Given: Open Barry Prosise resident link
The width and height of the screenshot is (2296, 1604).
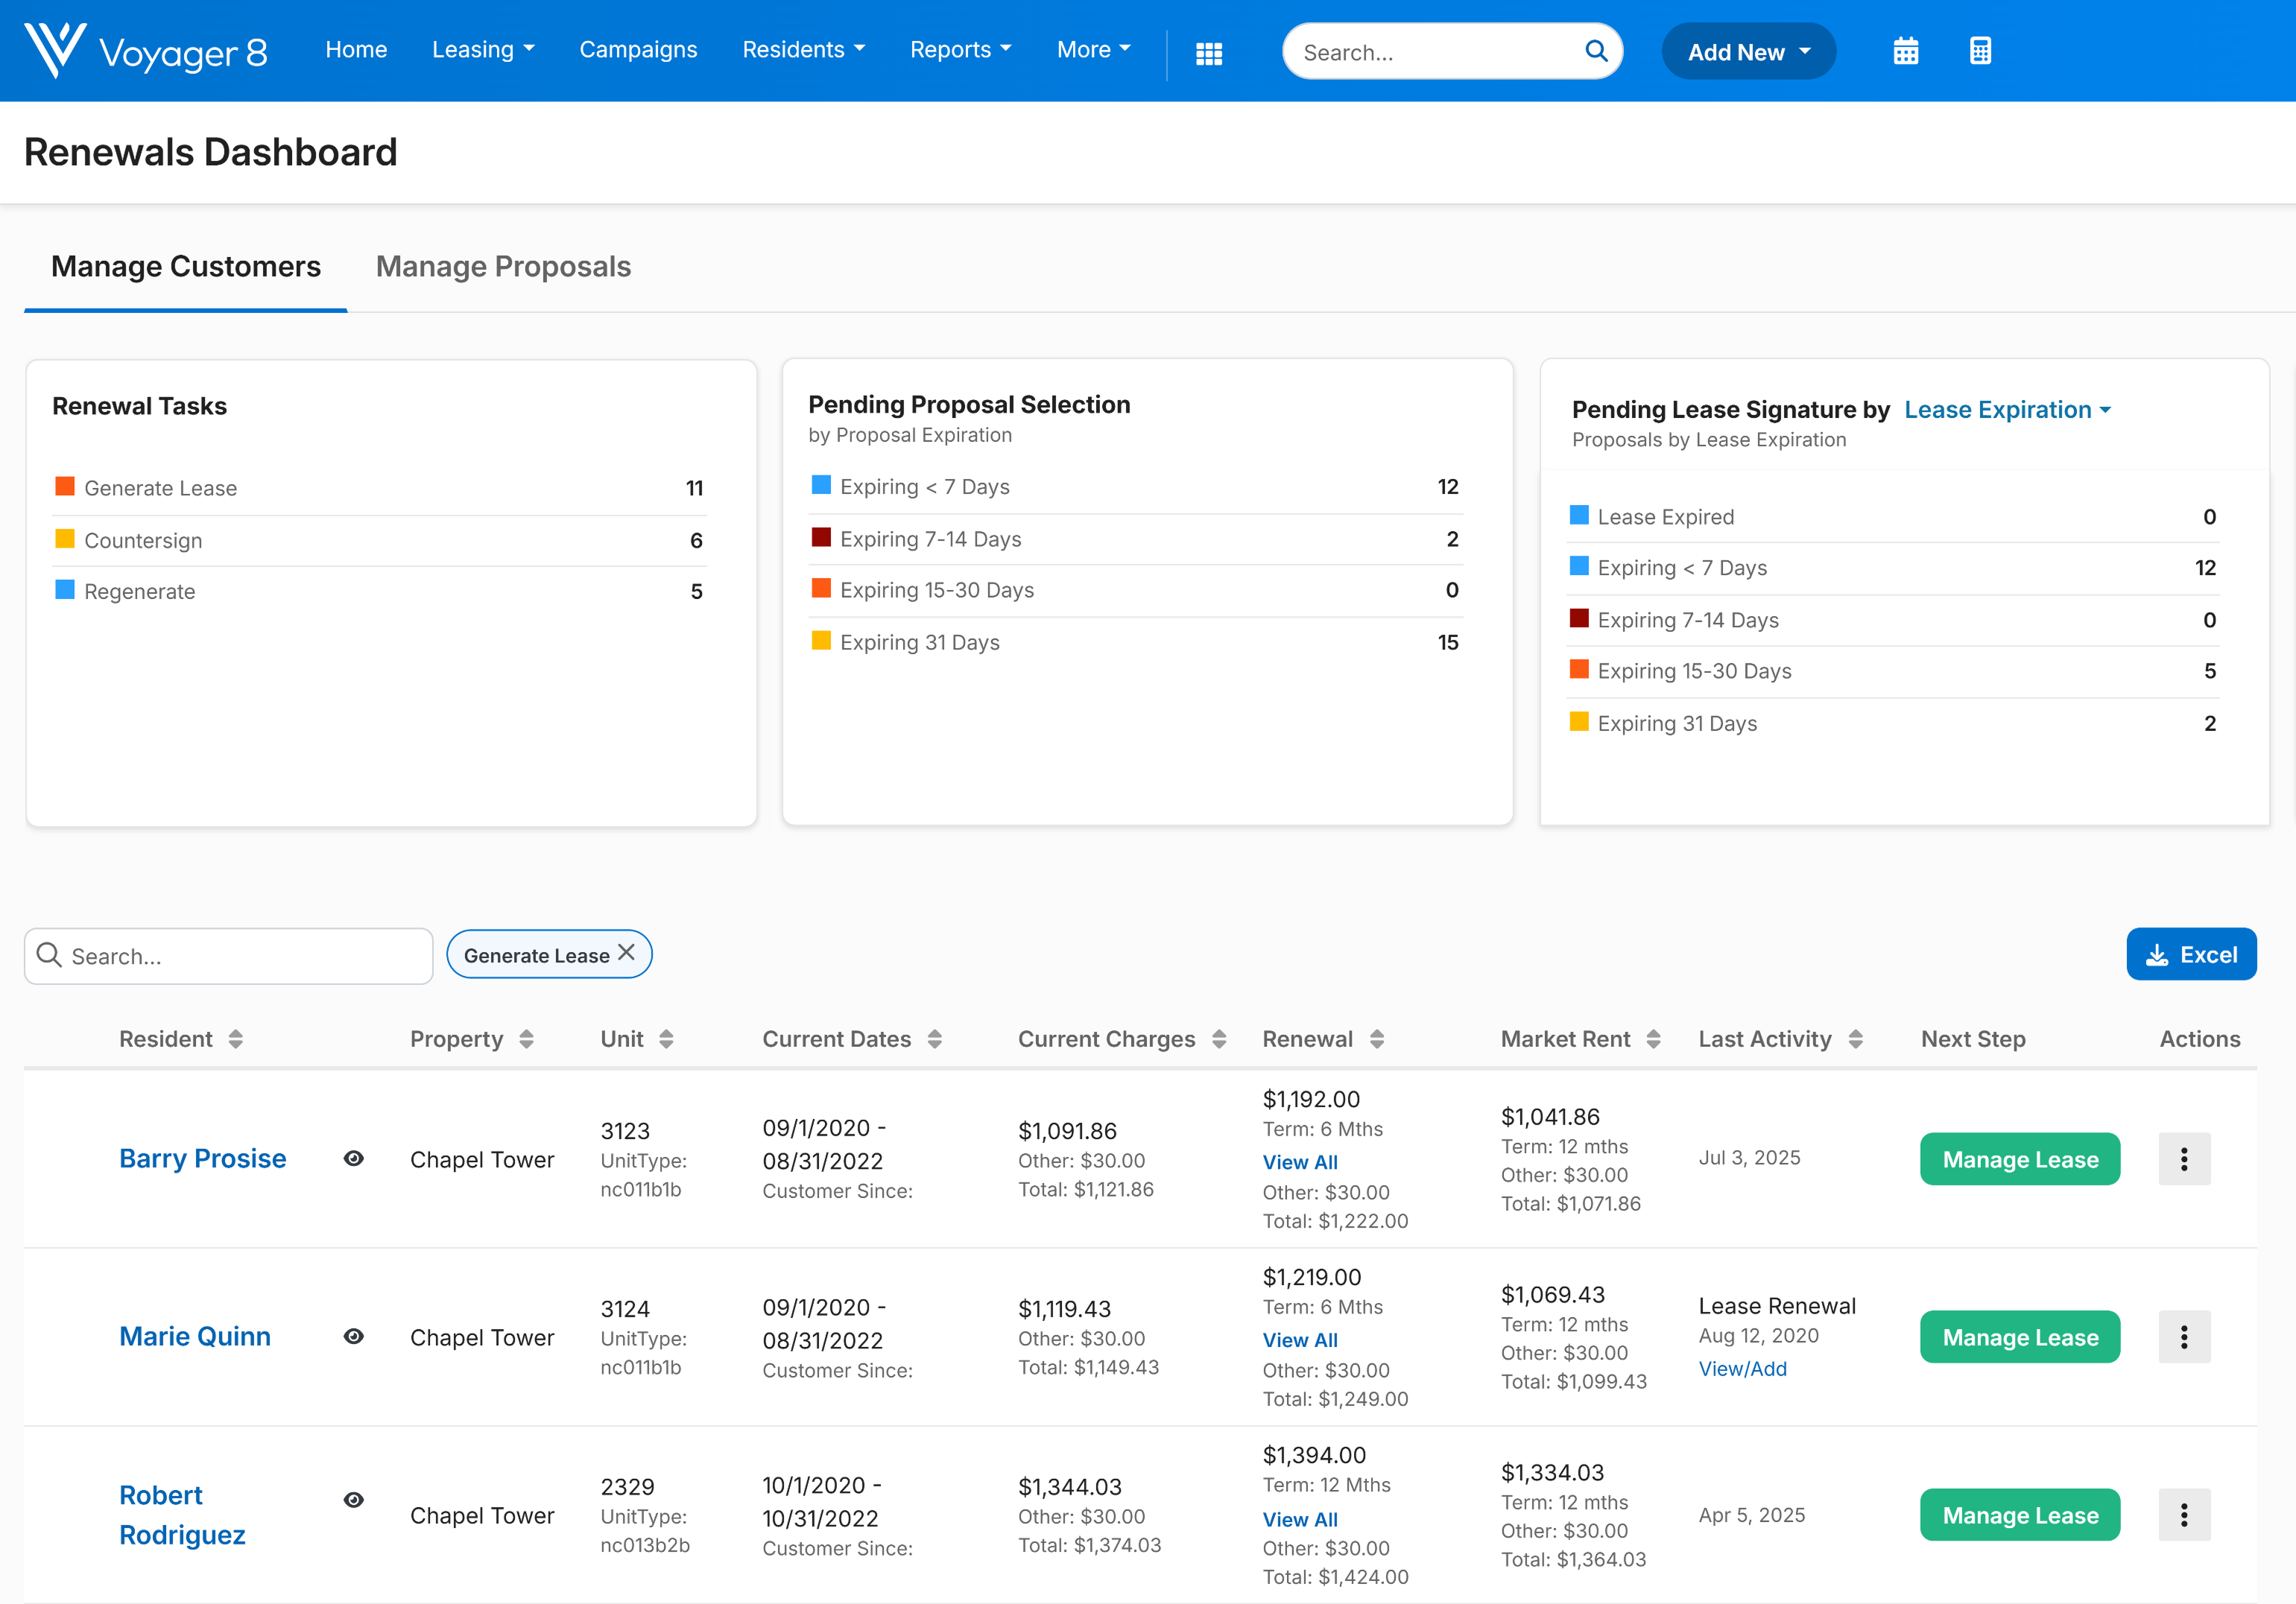Looking at the screenshot, I should [x=203, y=1158].
